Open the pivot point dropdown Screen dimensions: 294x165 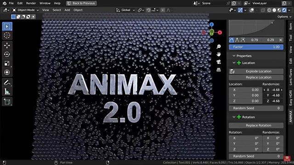tap(141, 10)
